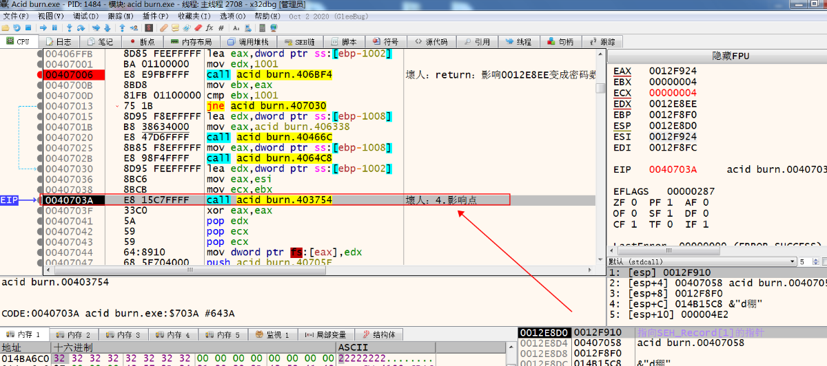827x366 pixels.
Task: Toggle breakpoint dot at address 00407020
Action: (x=39, y=137)
